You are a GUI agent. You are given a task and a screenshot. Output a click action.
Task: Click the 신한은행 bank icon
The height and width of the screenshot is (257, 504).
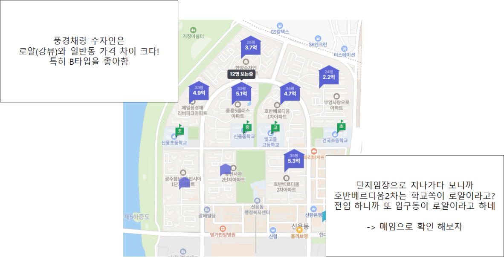coord(314,208)
